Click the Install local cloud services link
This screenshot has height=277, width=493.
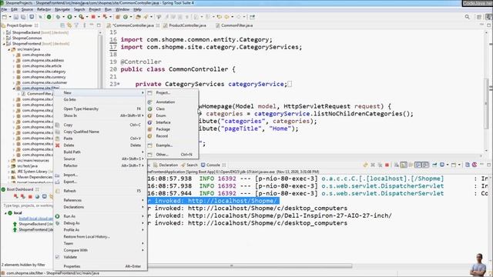36,219
